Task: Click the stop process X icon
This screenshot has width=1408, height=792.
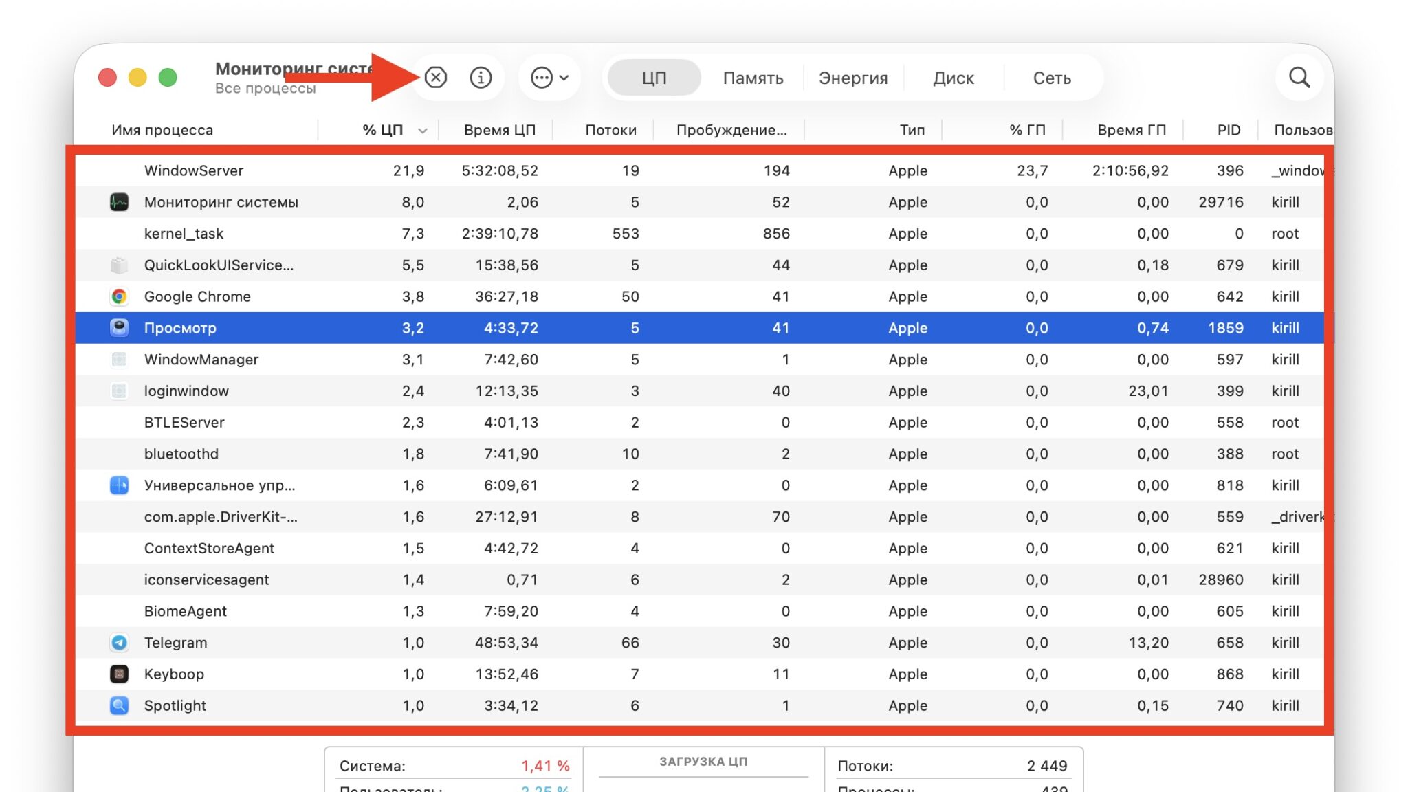Action: (436, 78)
